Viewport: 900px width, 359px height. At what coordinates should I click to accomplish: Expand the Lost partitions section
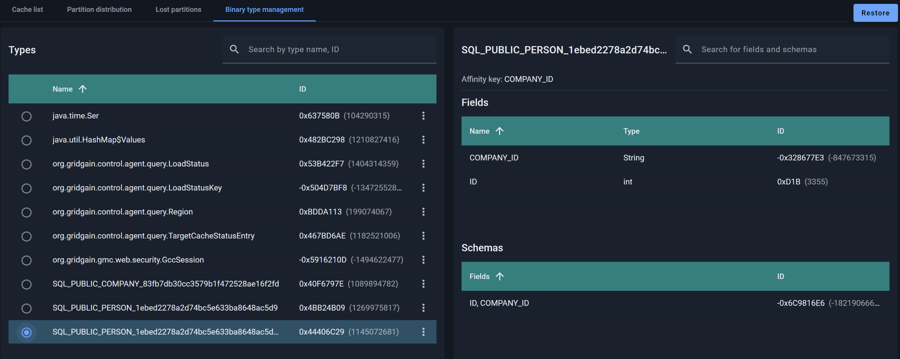[x=178, y=9]
